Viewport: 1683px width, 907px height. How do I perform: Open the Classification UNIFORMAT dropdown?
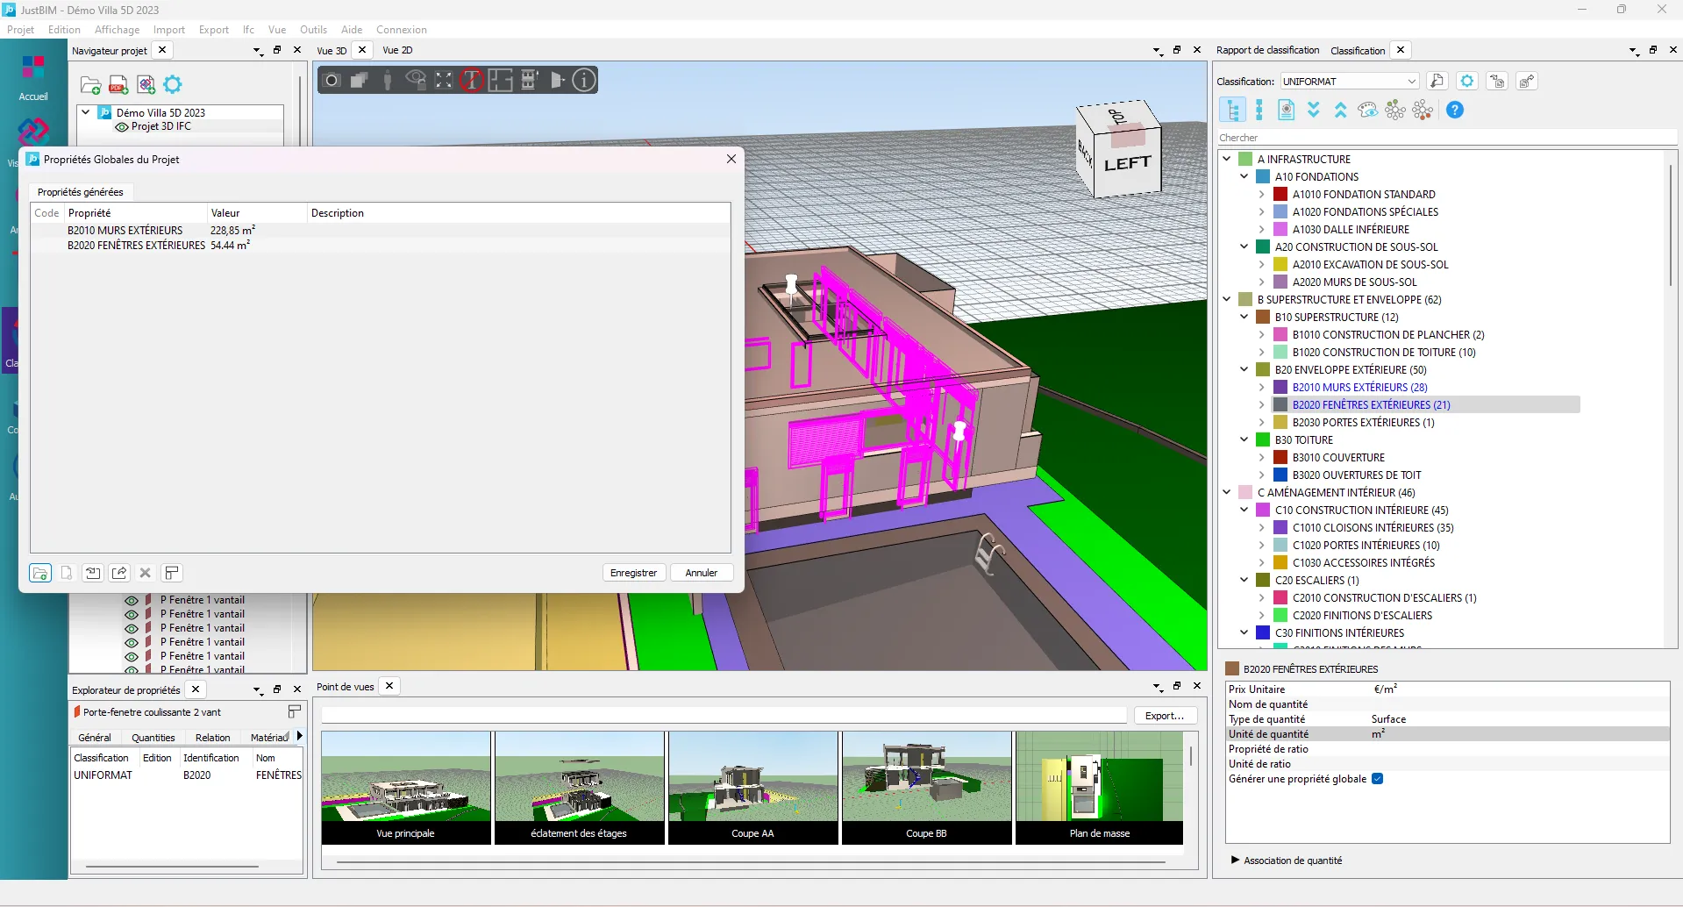tap(1411, 82)
